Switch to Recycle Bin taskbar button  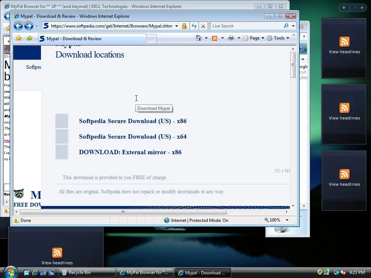click(87, 273)
